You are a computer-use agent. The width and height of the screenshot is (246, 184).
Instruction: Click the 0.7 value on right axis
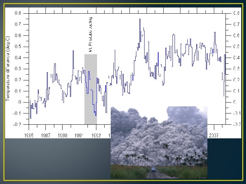point(236,24)
